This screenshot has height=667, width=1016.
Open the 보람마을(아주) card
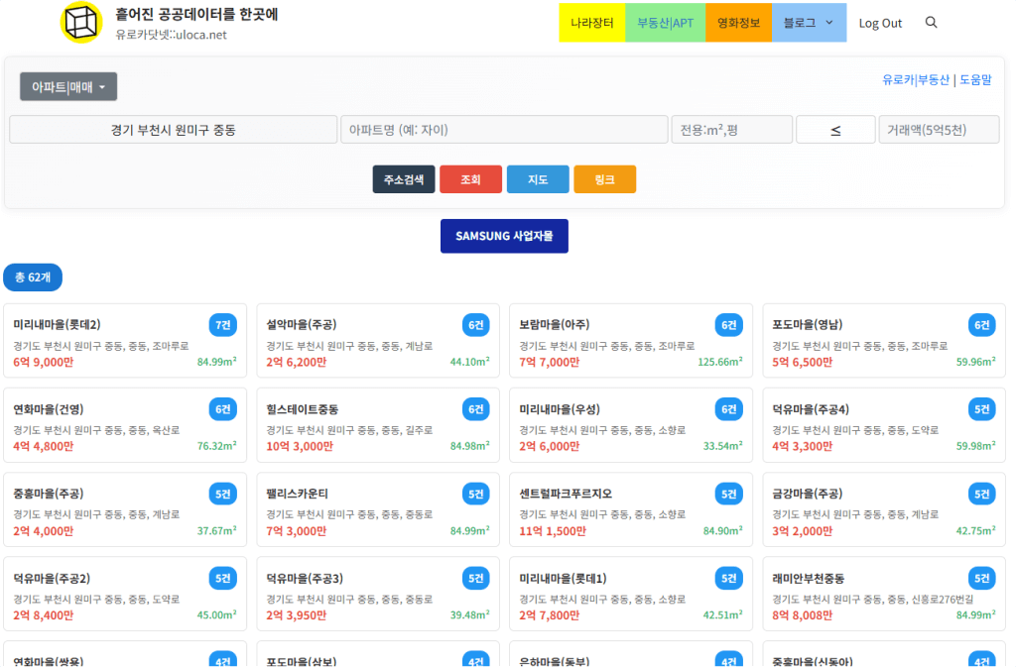[x=631, y=341]
